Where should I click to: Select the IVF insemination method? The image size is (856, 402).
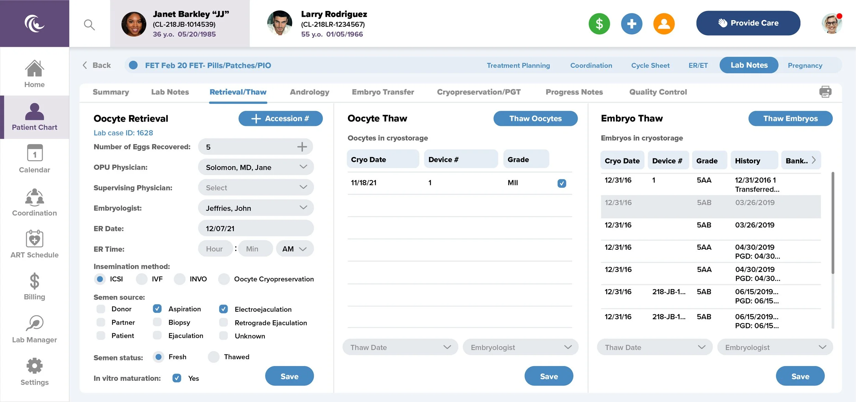pyautogui.click(x=141, y=279)
